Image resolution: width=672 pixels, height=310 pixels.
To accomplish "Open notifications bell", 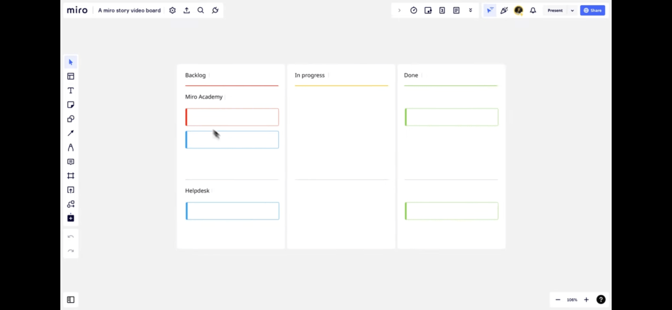I will [x=533, y=11].
